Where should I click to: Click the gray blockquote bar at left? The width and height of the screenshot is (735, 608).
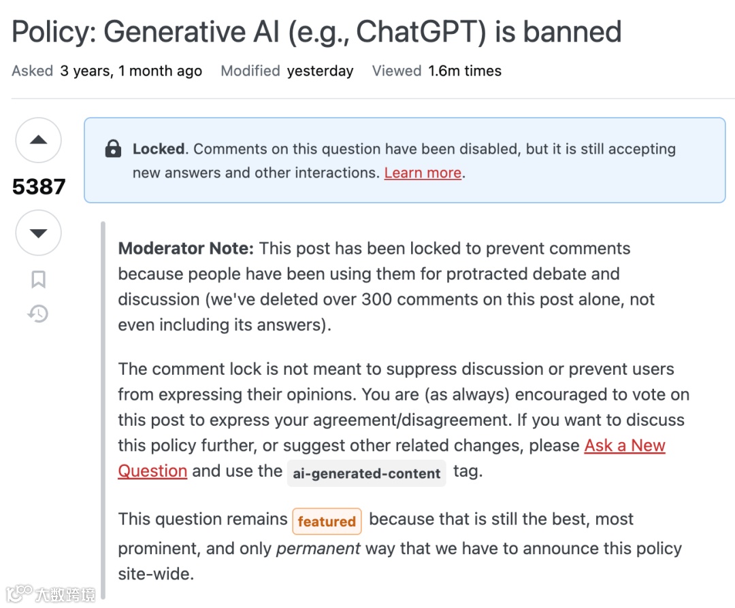(x=103, y=408)
